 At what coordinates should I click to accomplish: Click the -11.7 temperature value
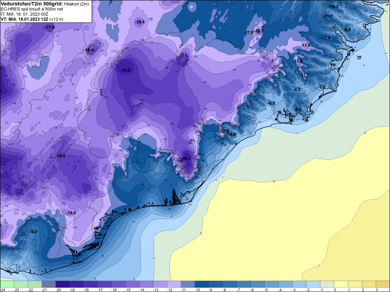(x=305, y=75)
